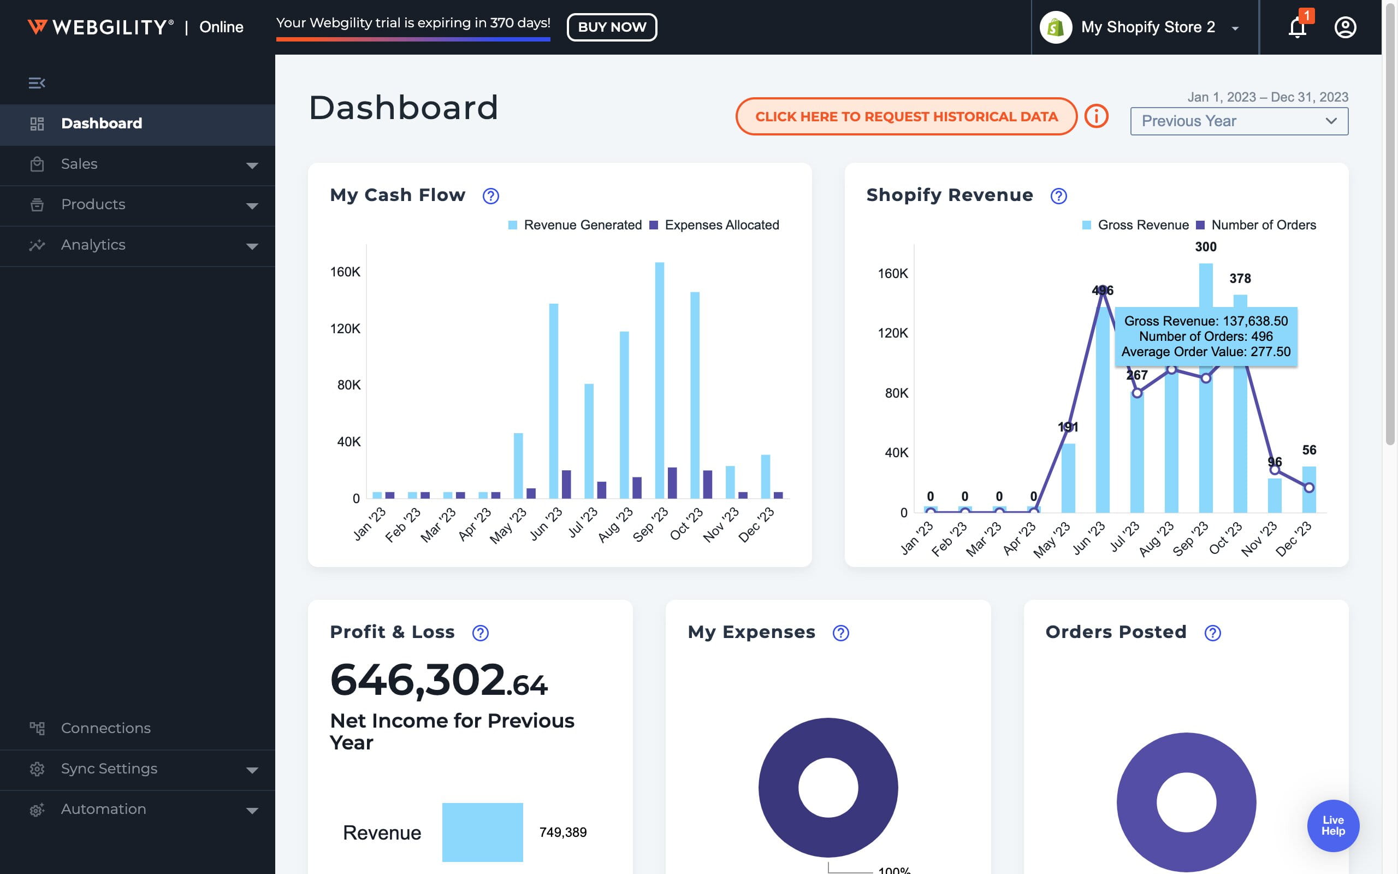1398x874 pixels.
Task: Click the 749,389 revenue value
Action: pos(562,832)
